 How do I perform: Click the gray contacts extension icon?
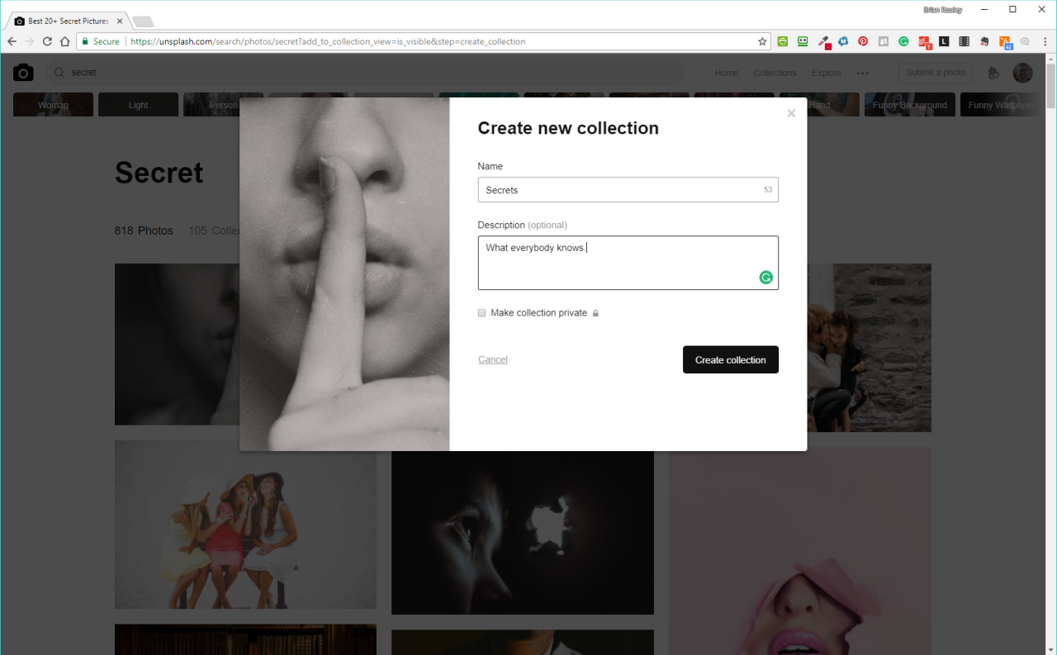(884, 41)
